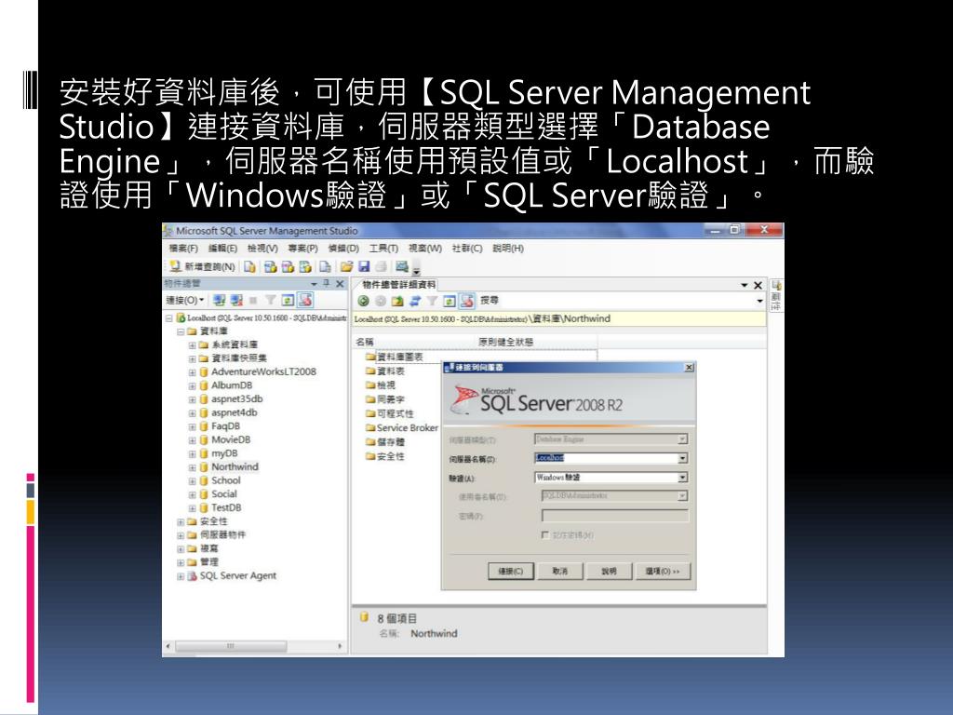Toggle the 記住密碼 remember password checkbox
Viewport: 953px width, 715px height.
[545, 535]
